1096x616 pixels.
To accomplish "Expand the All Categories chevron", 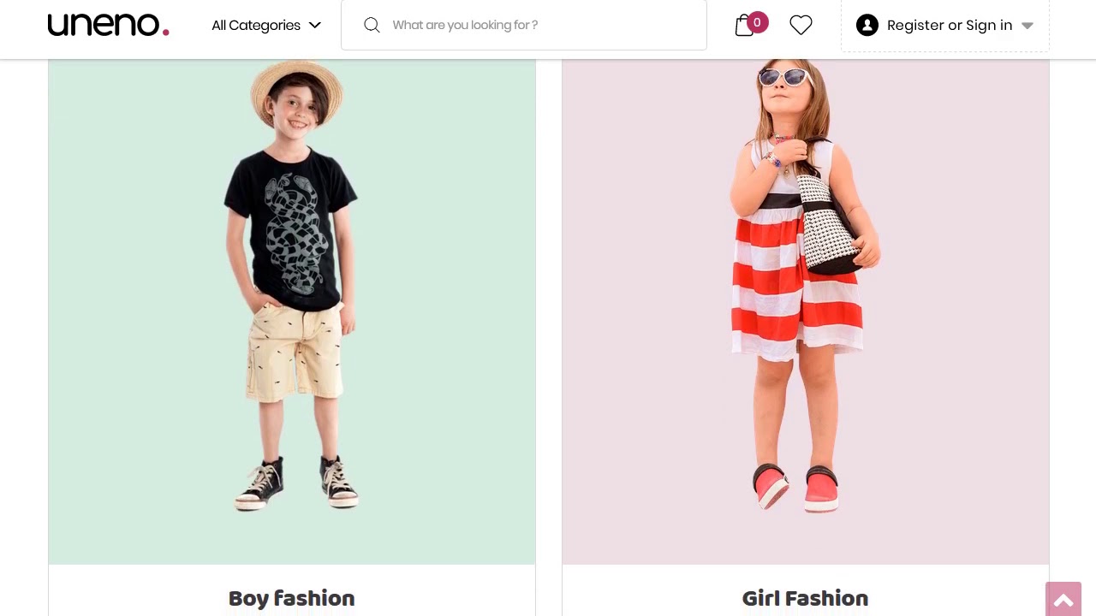I will click(x=315, y=25).
